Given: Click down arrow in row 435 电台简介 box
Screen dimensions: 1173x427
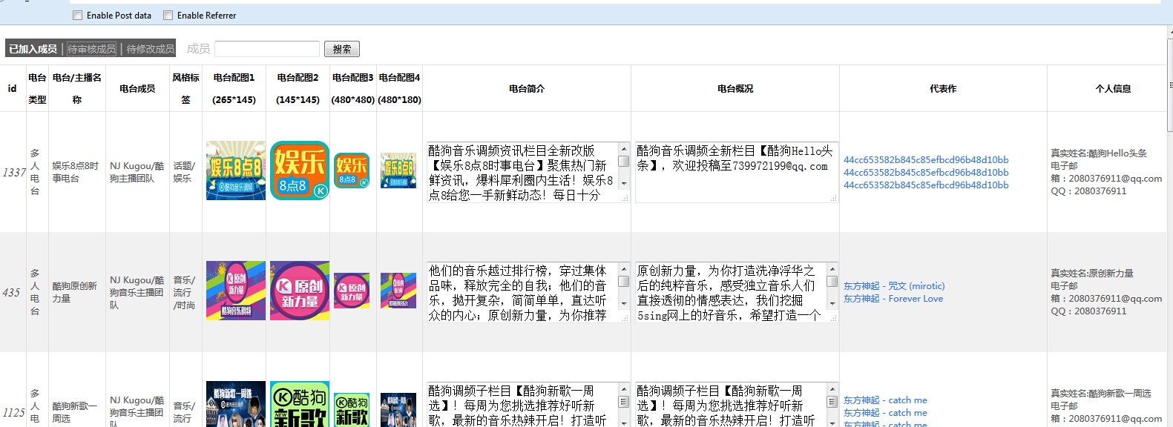Looking at the screenshot, I should 624,303.
